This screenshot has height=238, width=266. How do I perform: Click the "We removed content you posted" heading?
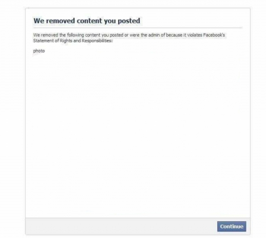coord(87,21)
